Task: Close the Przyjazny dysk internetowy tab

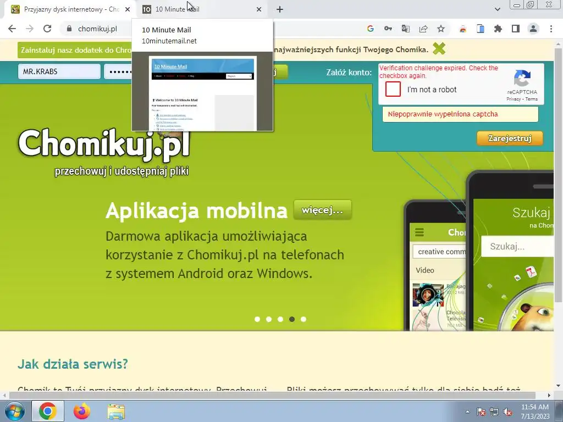Action: pos(128,9)
